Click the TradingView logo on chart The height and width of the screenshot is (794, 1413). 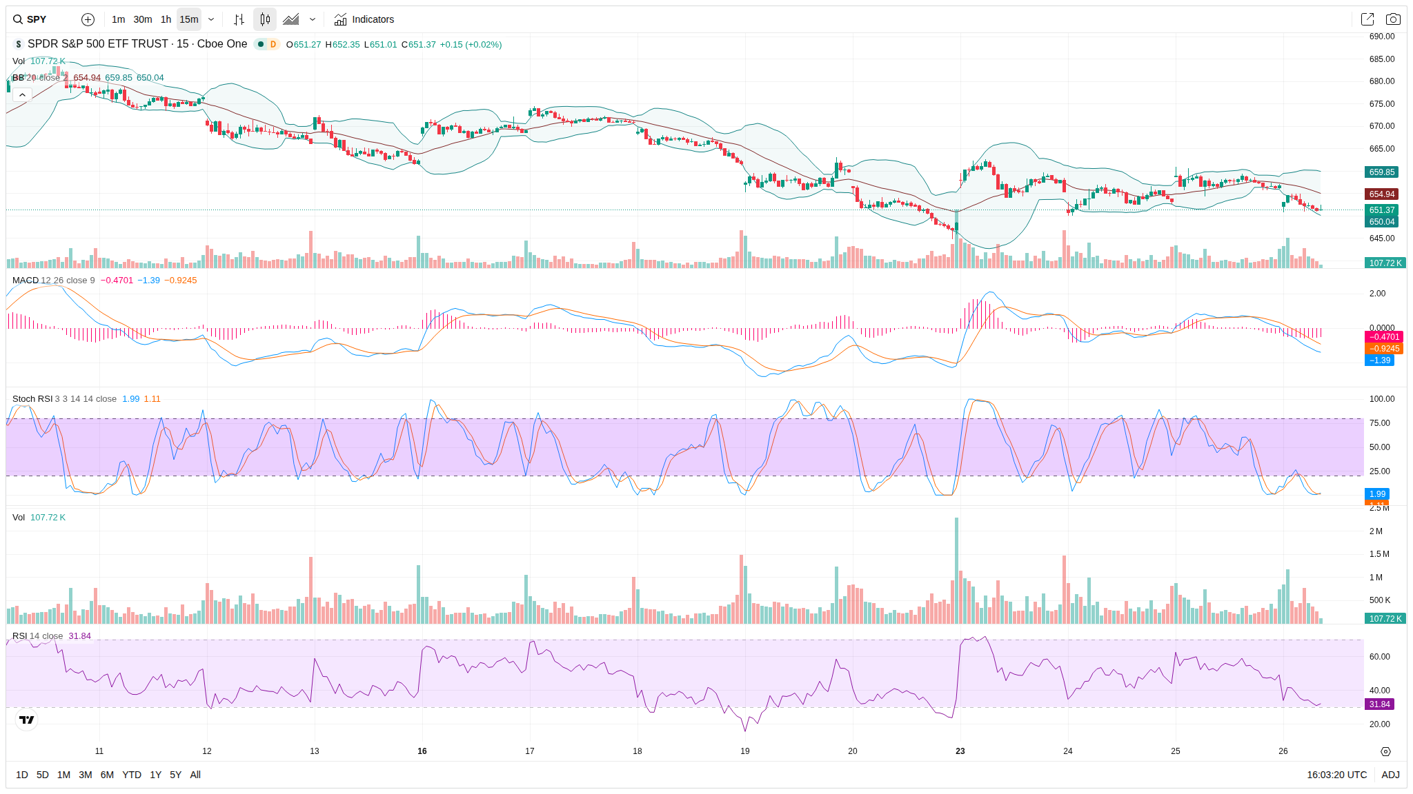(x=26, y=720)
